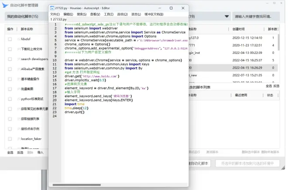Click 删除选中脚本 link
The image size is (288, 190).
click(251, 152)
